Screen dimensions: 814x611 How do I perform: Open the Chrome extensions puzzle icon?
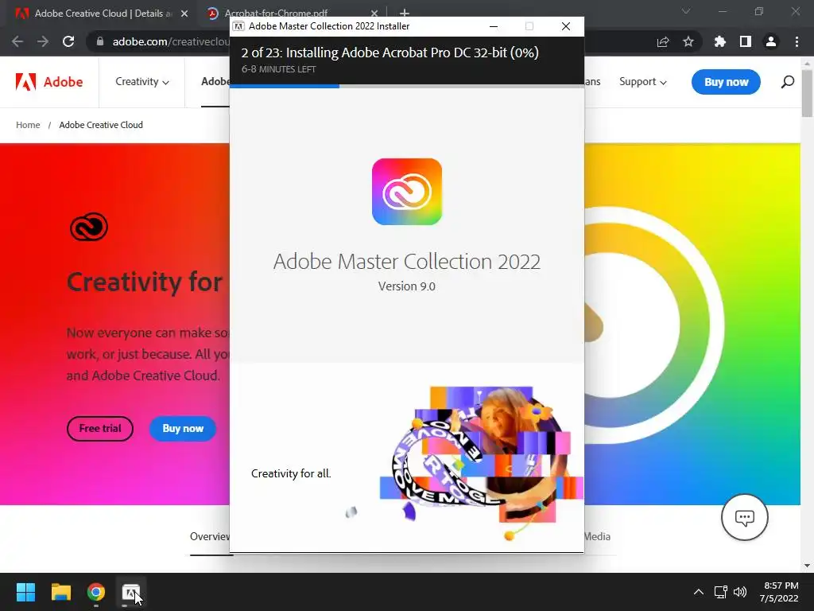pyautogui.click(x=720, y=41)
